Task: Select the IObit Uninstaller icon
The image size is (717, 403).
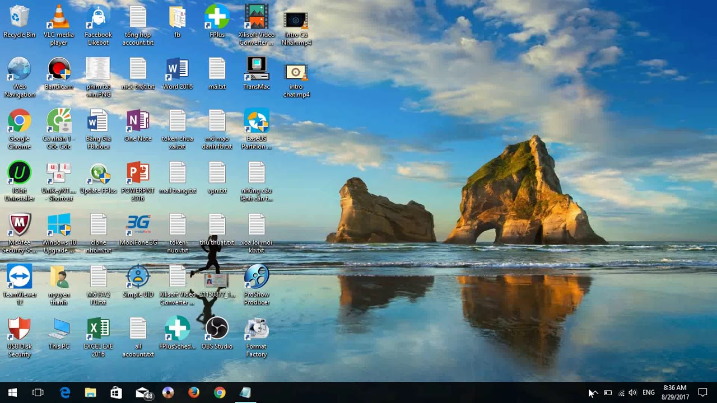Action: pos(19,181)
